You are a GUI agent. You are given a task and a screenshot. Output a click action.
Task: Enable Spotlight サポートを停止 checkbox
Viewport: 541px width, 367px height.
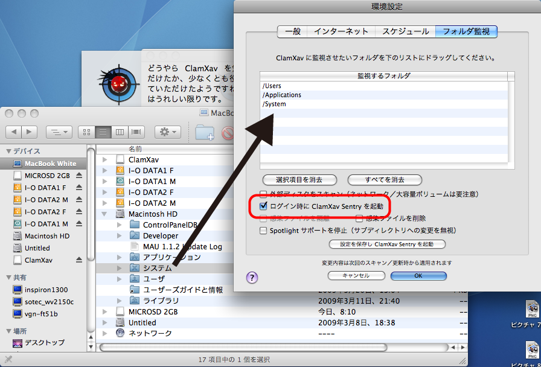point(264,231)
